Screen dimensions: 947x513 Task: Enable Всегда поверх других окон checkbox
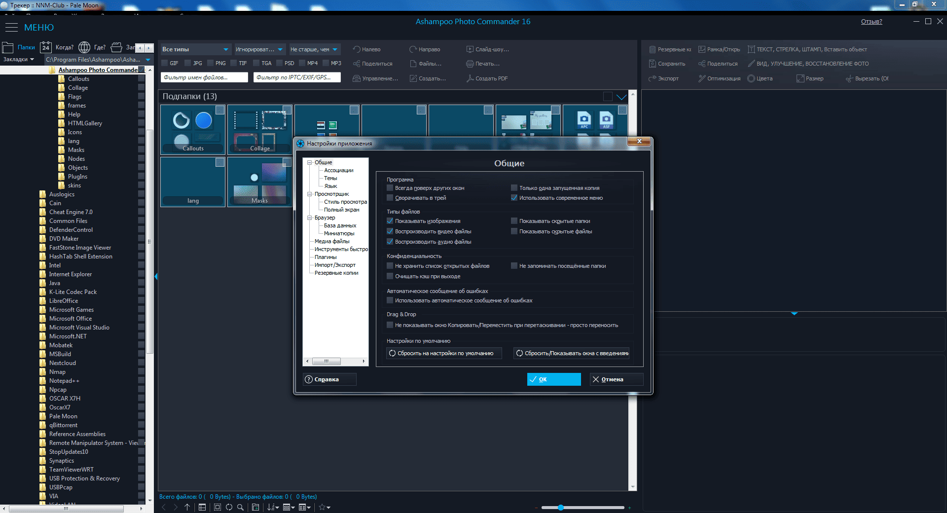pyautogui.click(x=390, y=188)
